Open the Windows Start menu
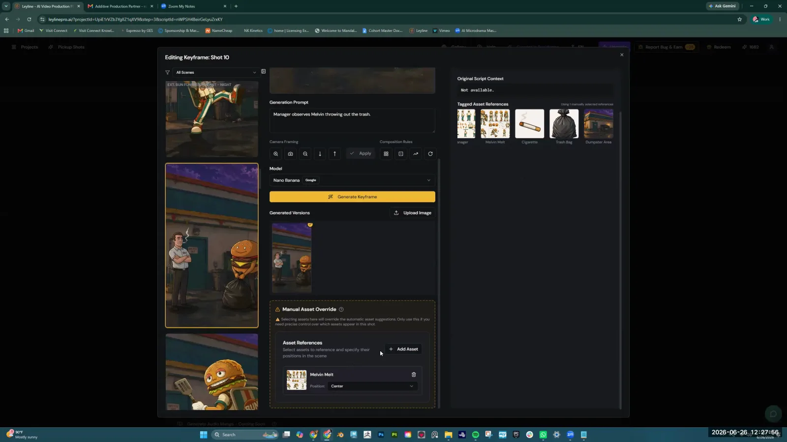This screenshot has height=442, width=787. 204,435
